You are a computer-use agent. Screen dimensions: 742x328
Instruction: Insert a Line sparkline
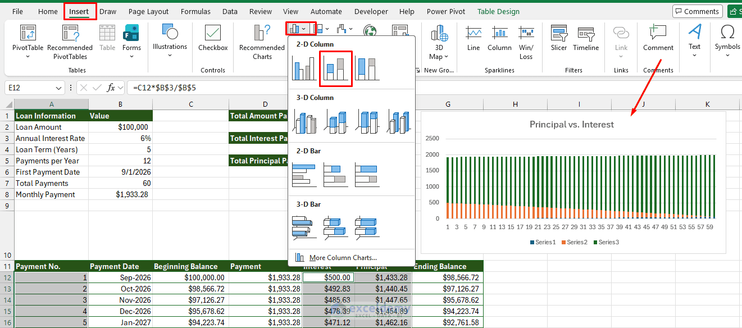point(474,39)
